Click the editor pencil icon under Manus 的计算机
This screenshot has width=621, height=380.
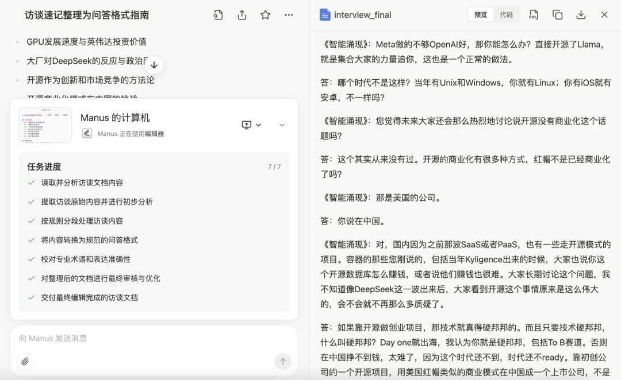point(87,133)
